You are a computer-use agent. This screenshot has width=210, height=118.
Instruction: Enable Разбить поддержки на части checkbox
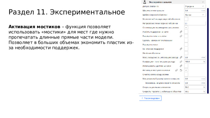(186, 32)
